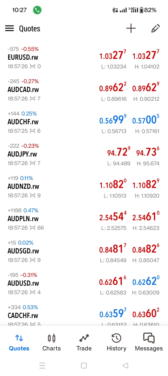Switch to the Trade tab
The image size is (168, 376).
tap(84, 342)
